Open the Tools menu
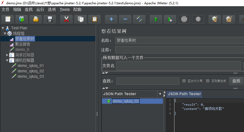244x132 pixels. [65, 10]
